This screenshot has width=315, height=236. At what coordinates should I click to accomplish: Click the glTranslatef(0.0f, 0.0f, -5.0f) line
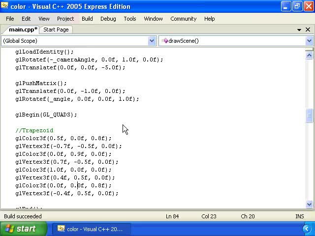(70, 67)
